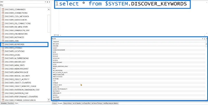The height and width of the screenshot is (105, 208).
Task: Click the table icon beside DISCOVER_DIMENSION_STAT
Action: pyautogui.click(x=3, y=30)
